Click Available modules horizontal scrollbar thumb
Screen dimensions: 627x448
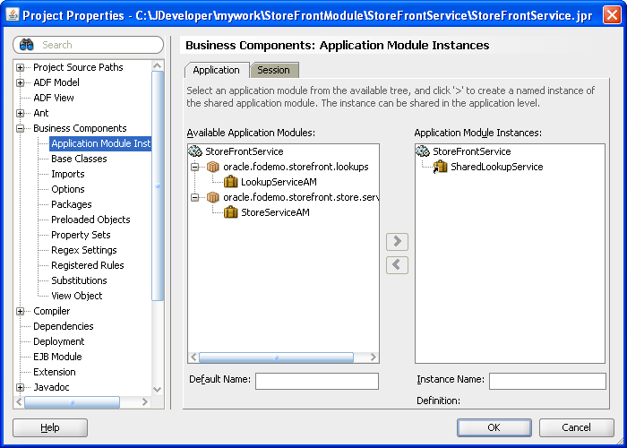tap(276, 358)
